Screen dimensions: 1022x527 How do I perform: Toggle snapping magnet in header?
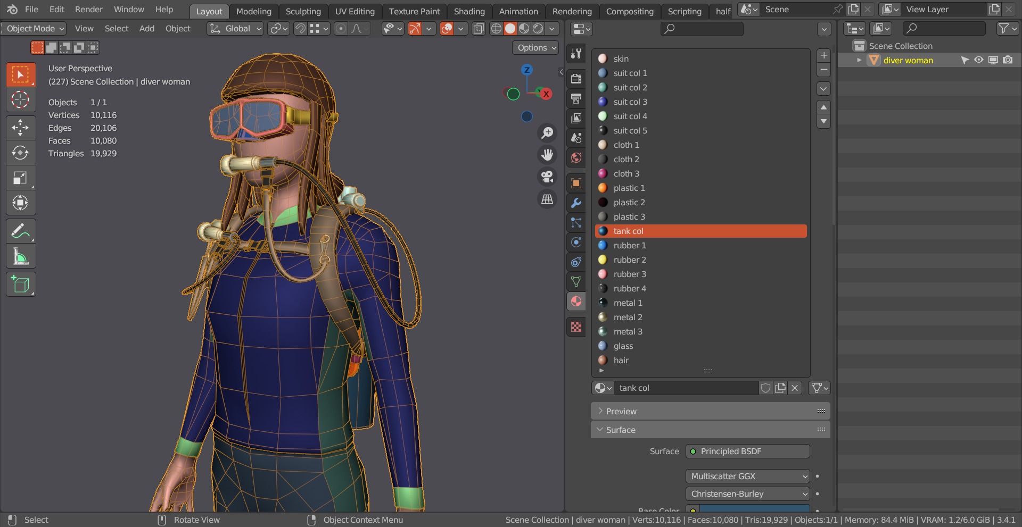click(300, 29)
